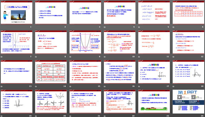Click the animation star under slide 10
The height and width of the screenshot is (117, 205).
tap(105, 57)
